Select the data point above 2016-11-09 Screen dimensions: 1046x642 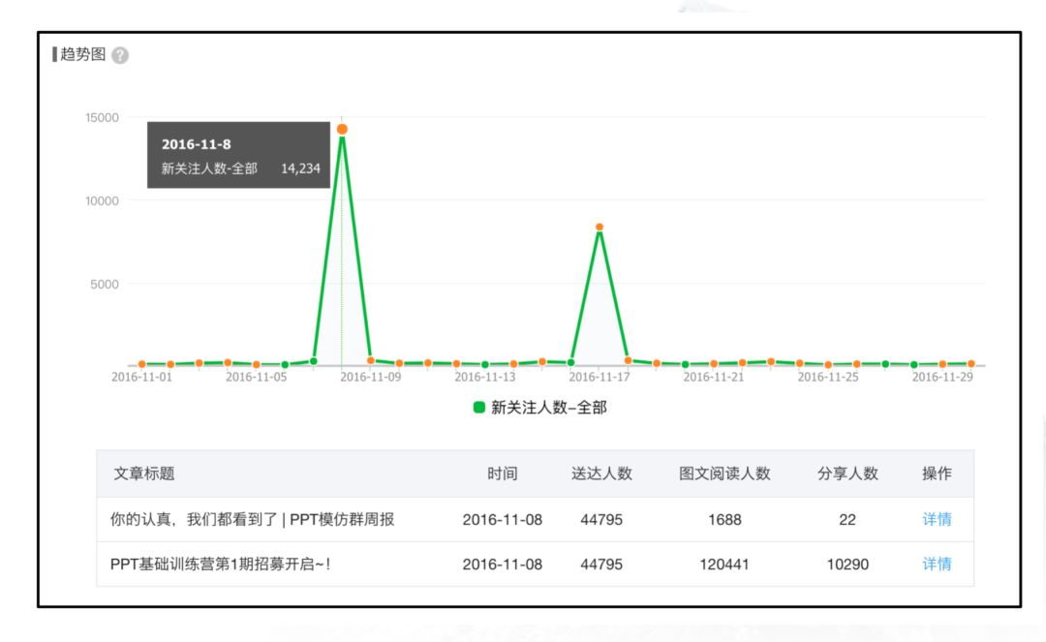tap(371, 360)
